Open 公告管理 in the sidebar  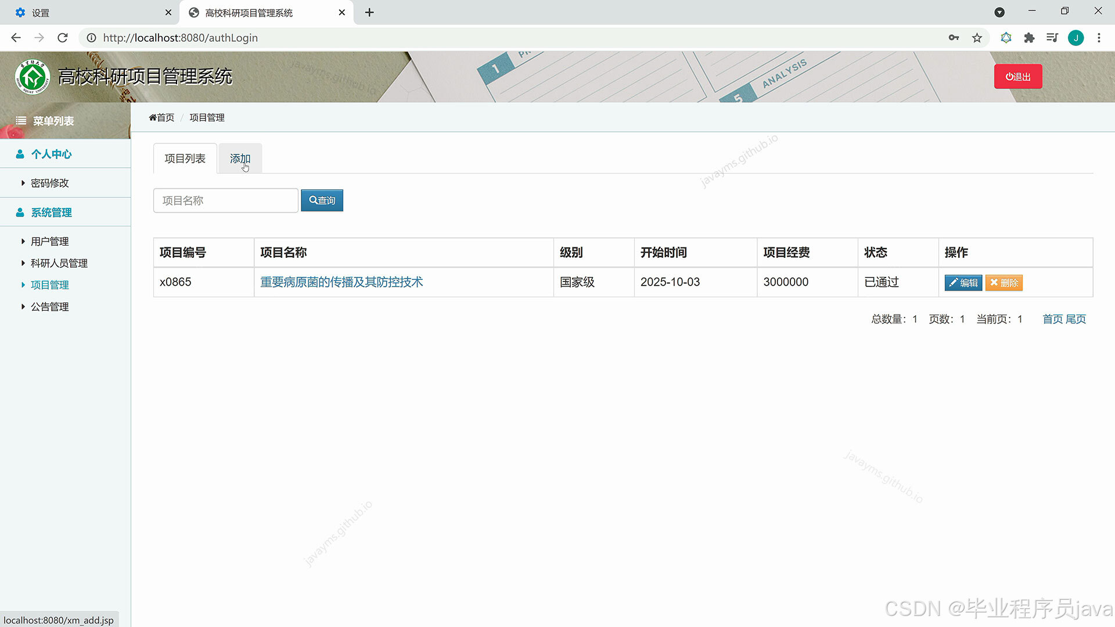click(50, 307)
